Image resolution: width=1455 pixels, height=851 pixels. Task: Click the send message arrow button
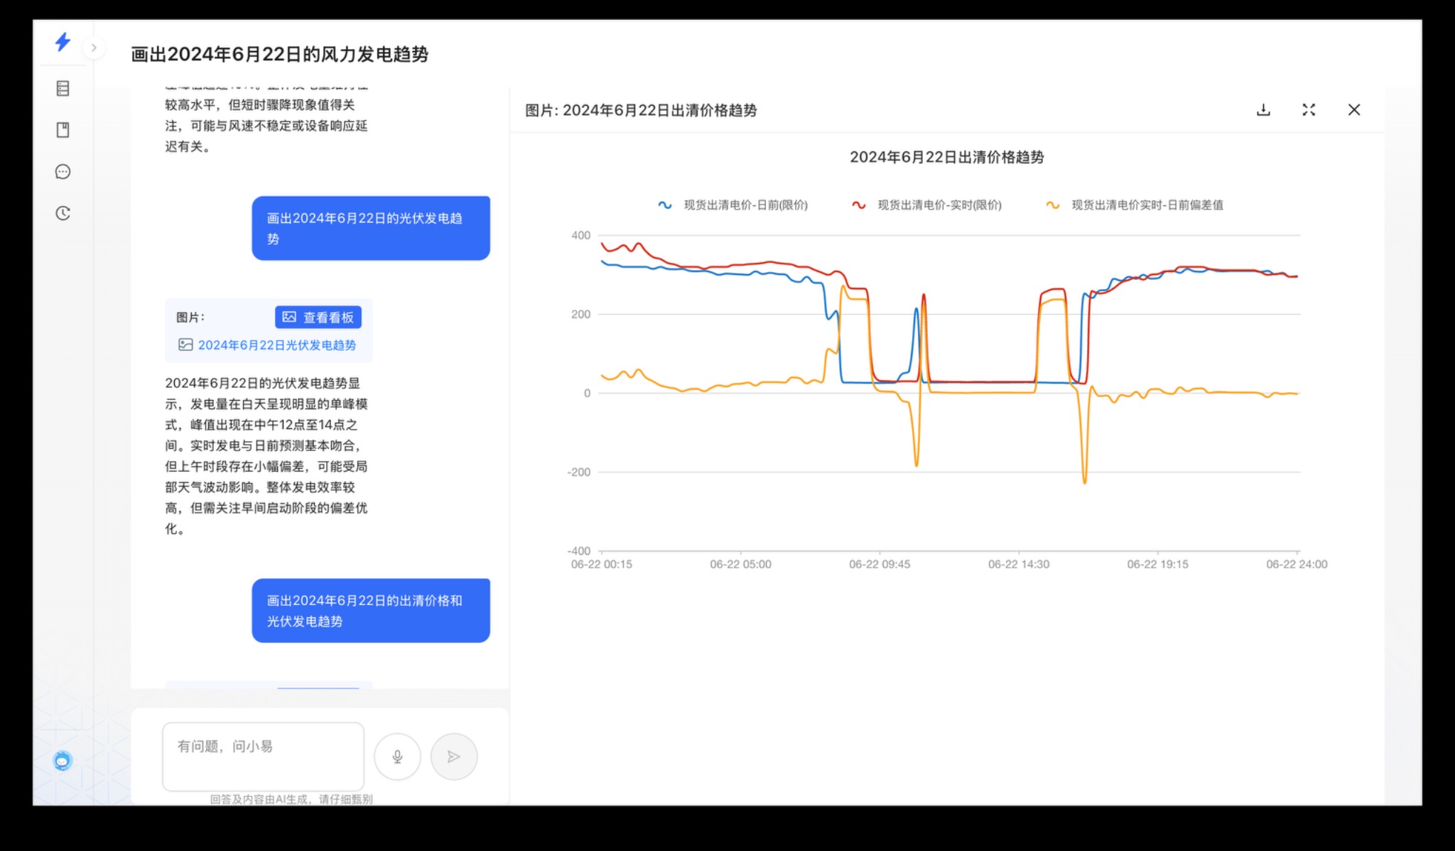[x=453, y=757]
